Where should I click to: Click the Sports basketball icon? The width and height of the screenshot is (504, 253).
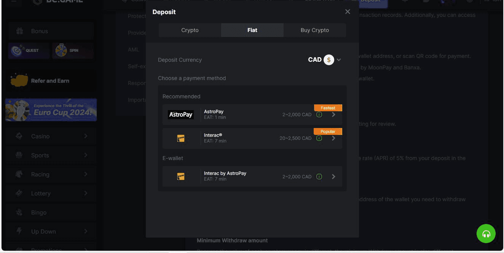(x=19, y=155)
